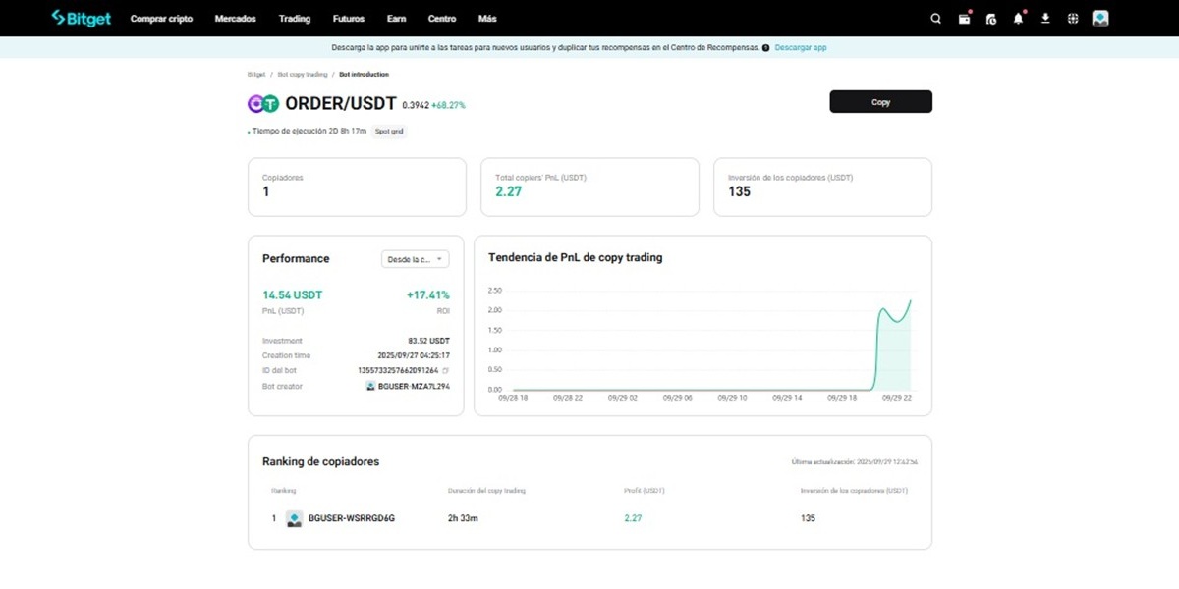Open the user profile avatar
1179x589 pixels.
(x=1100, y=19)
